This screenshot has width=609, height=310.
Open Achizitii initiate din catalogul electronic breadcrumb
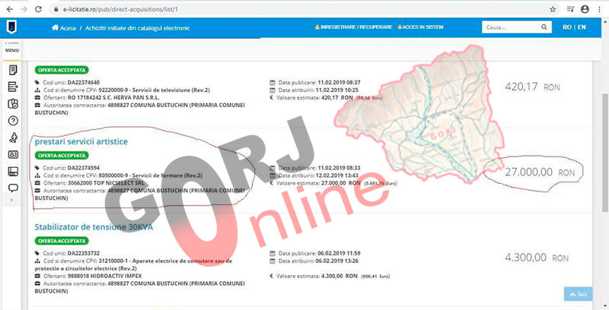[x=138, y=28]
